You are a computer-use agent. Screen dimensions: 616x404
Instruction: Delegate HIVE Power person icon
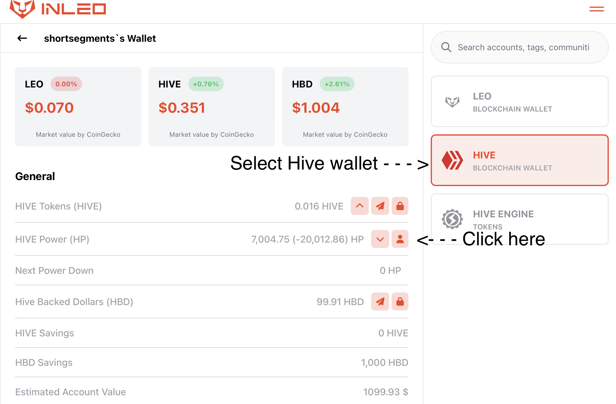point(400,239)
